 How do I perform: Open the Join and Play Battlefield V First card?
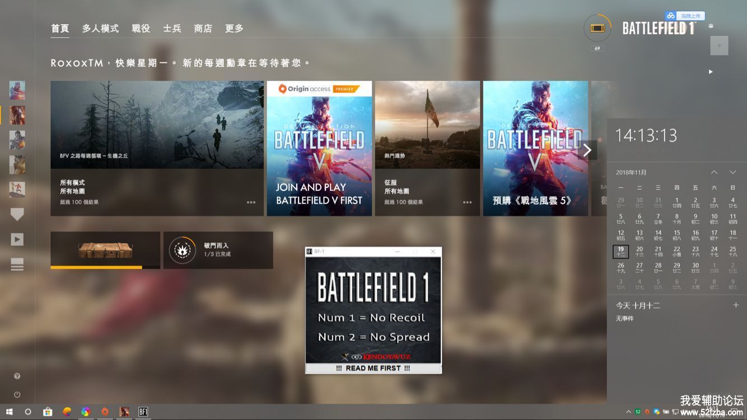319,148
